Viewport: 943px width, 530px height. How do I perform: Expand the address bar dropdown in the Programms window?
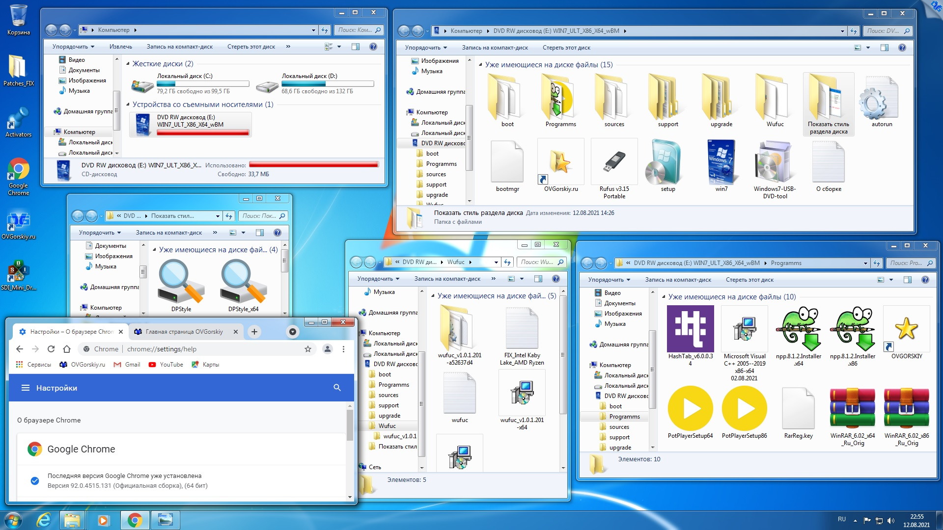[865, 264]
